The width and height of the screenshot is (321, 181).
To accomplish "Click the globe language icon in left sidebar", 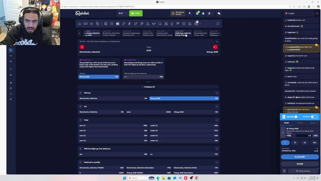I will 11,99.
